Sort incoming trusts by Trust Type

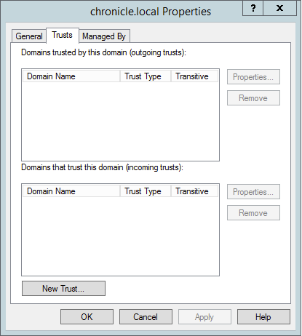146,191
